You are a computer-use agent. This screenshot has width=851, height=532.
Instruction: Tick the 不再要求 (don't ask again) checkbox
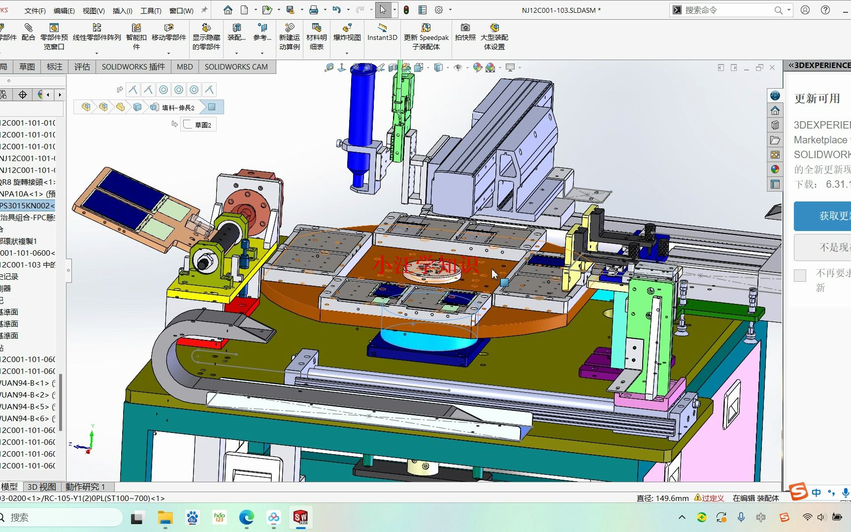pyautogui.click(x=800, y=275)
